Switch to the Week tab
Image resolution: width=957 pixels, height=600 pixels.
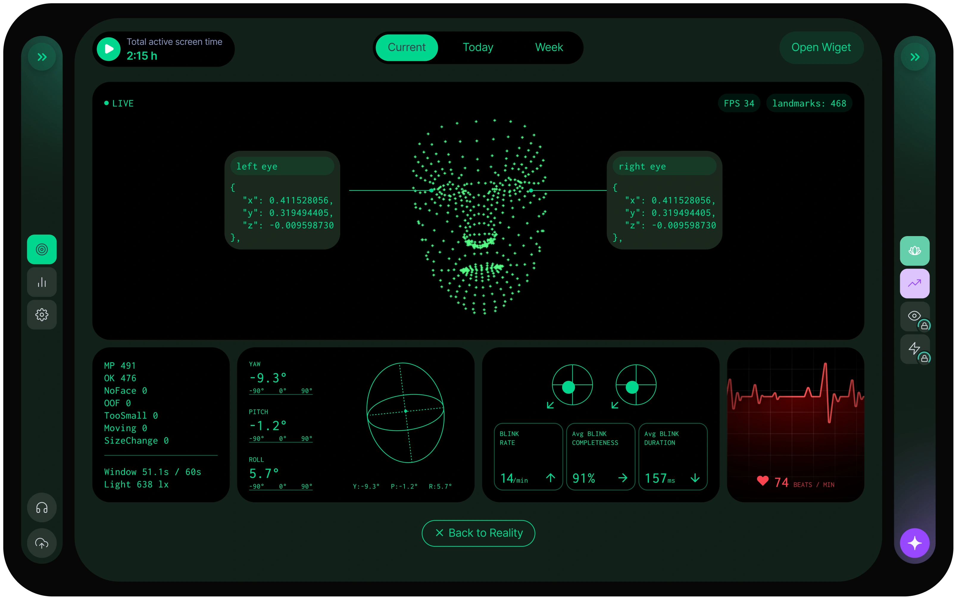coord(549,47)
